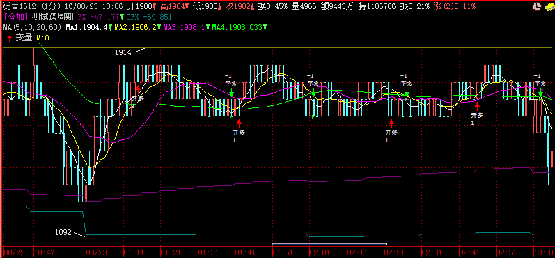The image size is (555, 258).
Task: Click the 1892 low price annotation
Action: [x=63, y=232]
